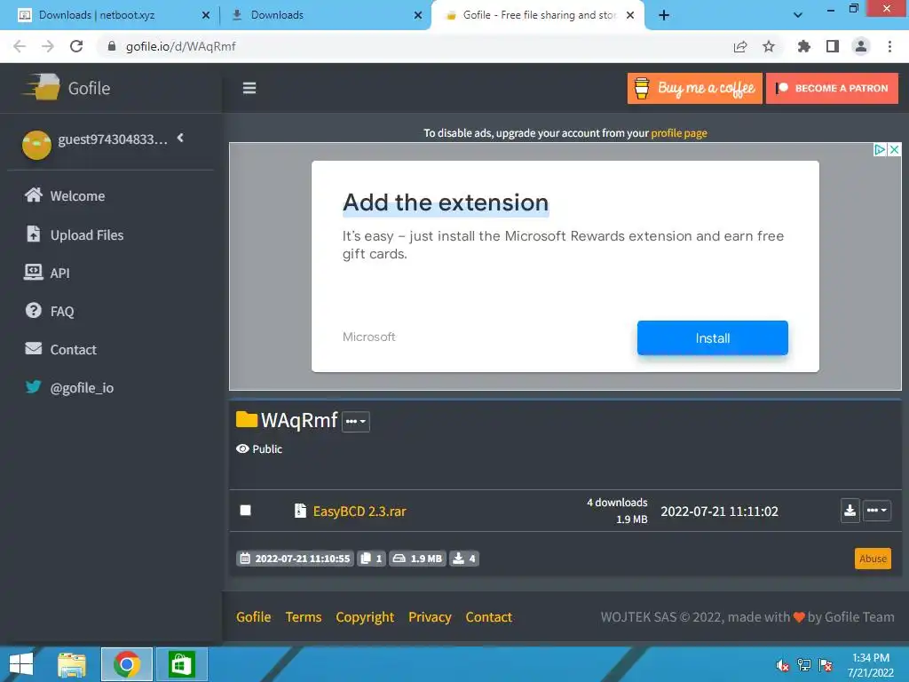This screenshot has width=909, height=682.
Task: Click the share page icon
Action: [x=740, y=46]
